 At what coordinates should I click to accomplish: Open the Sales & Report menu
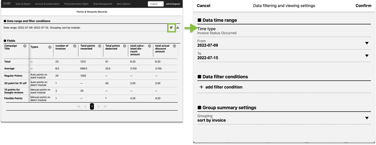[23, 4]
